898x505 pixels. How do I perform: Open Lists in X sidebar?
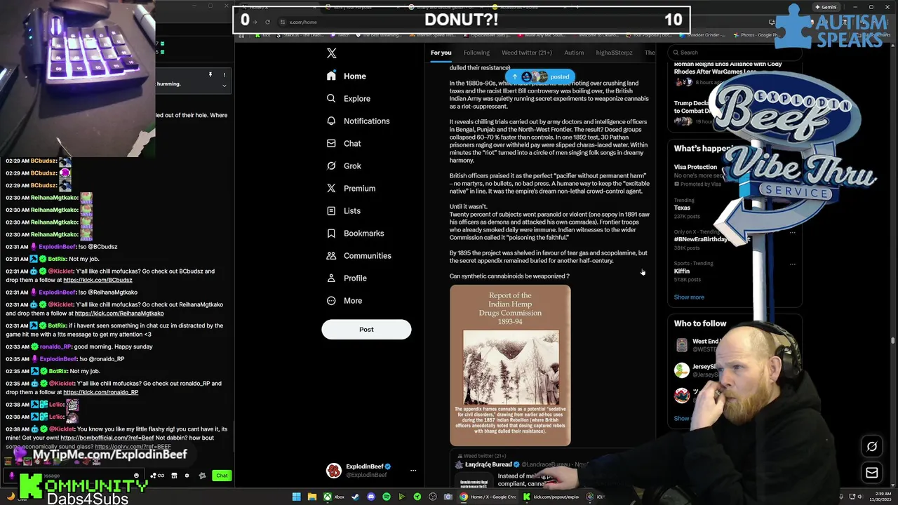[344, 210]
